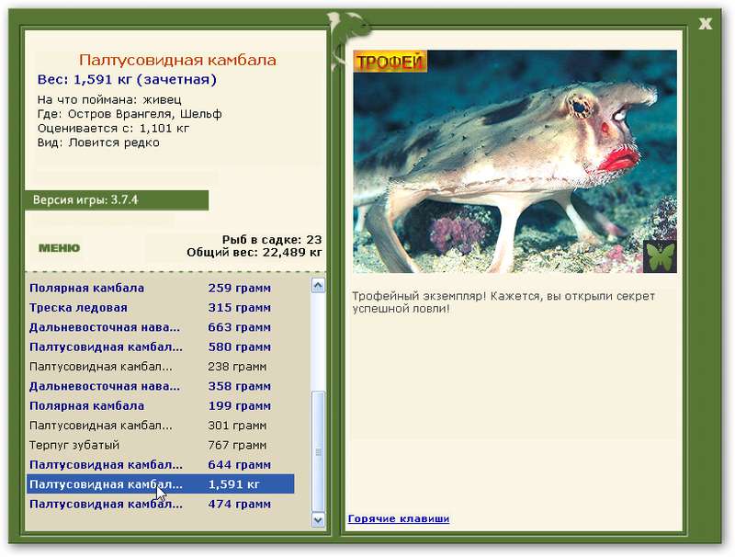The image size is (735, 557).
Task: Click the butterfly icon on the fish photo
Action: click(659, 256)
